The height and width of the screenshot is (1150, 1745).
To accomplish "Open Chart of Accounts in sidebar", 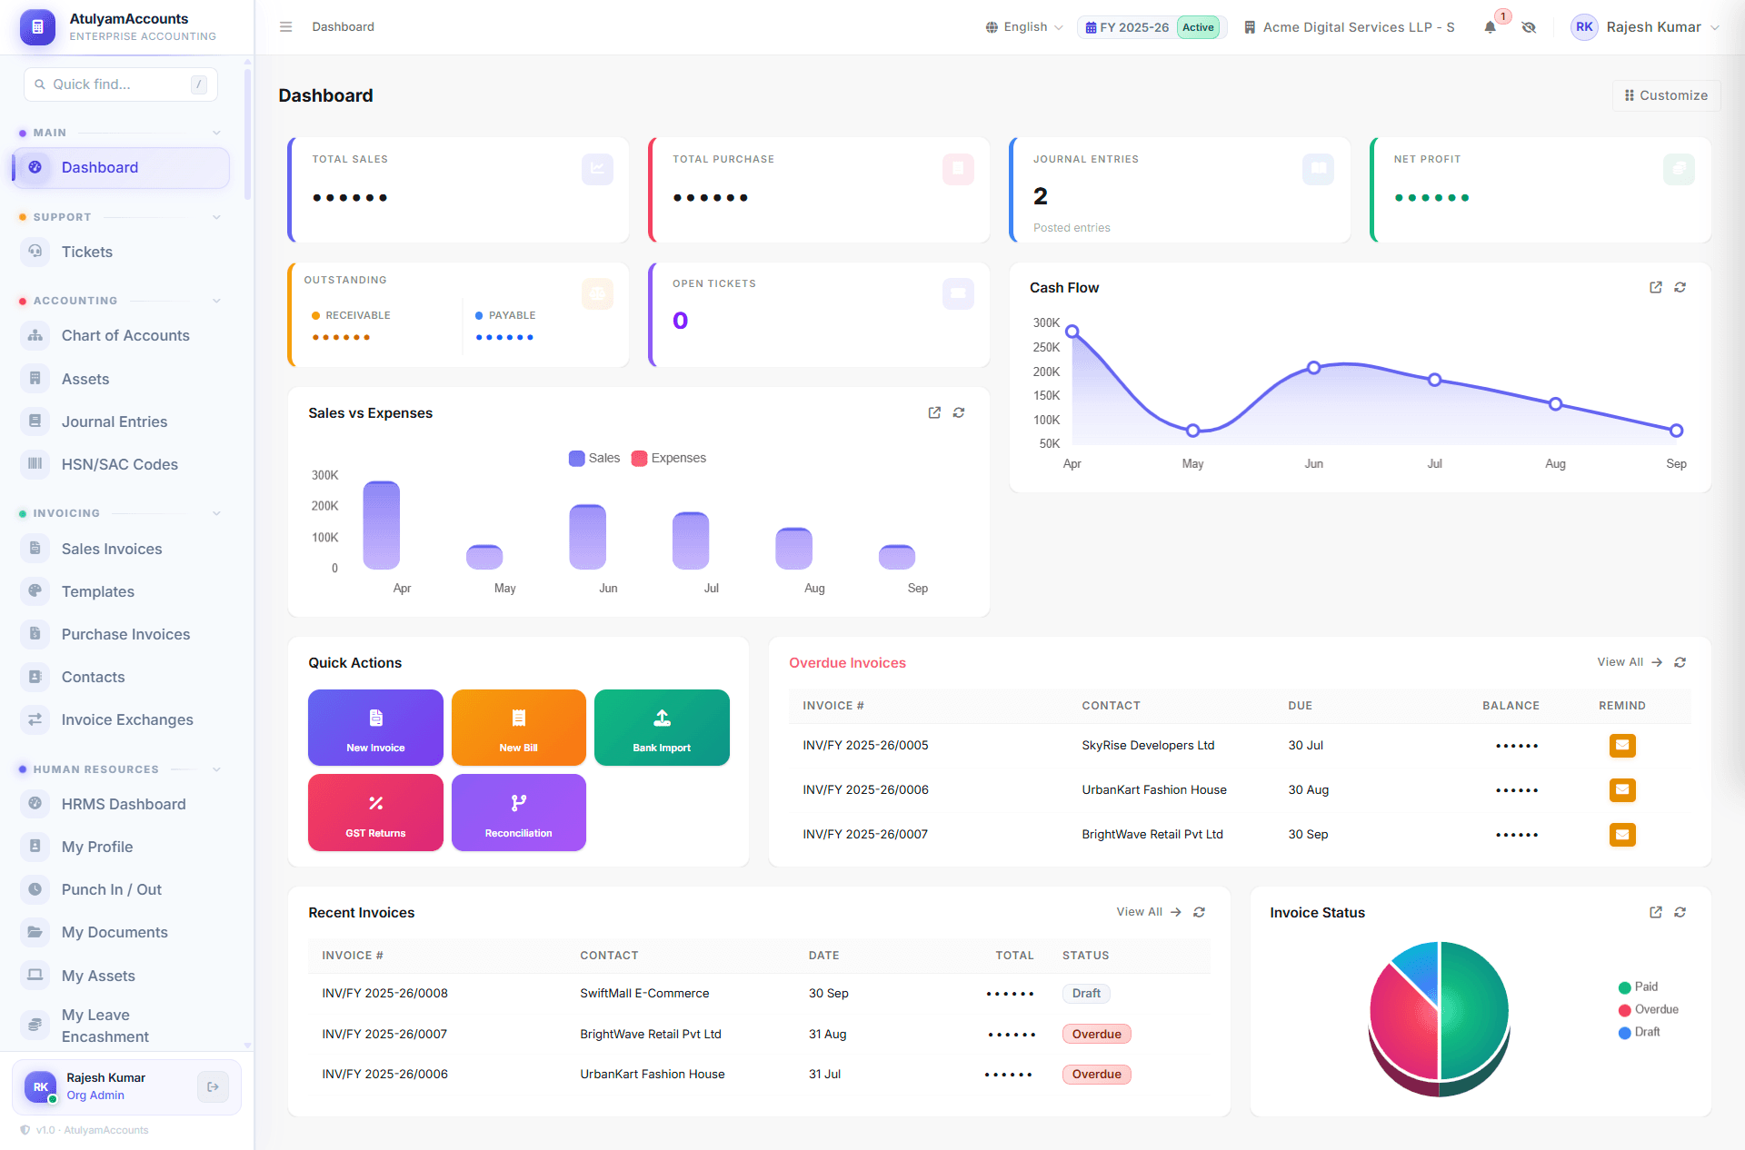I will 121,335.
